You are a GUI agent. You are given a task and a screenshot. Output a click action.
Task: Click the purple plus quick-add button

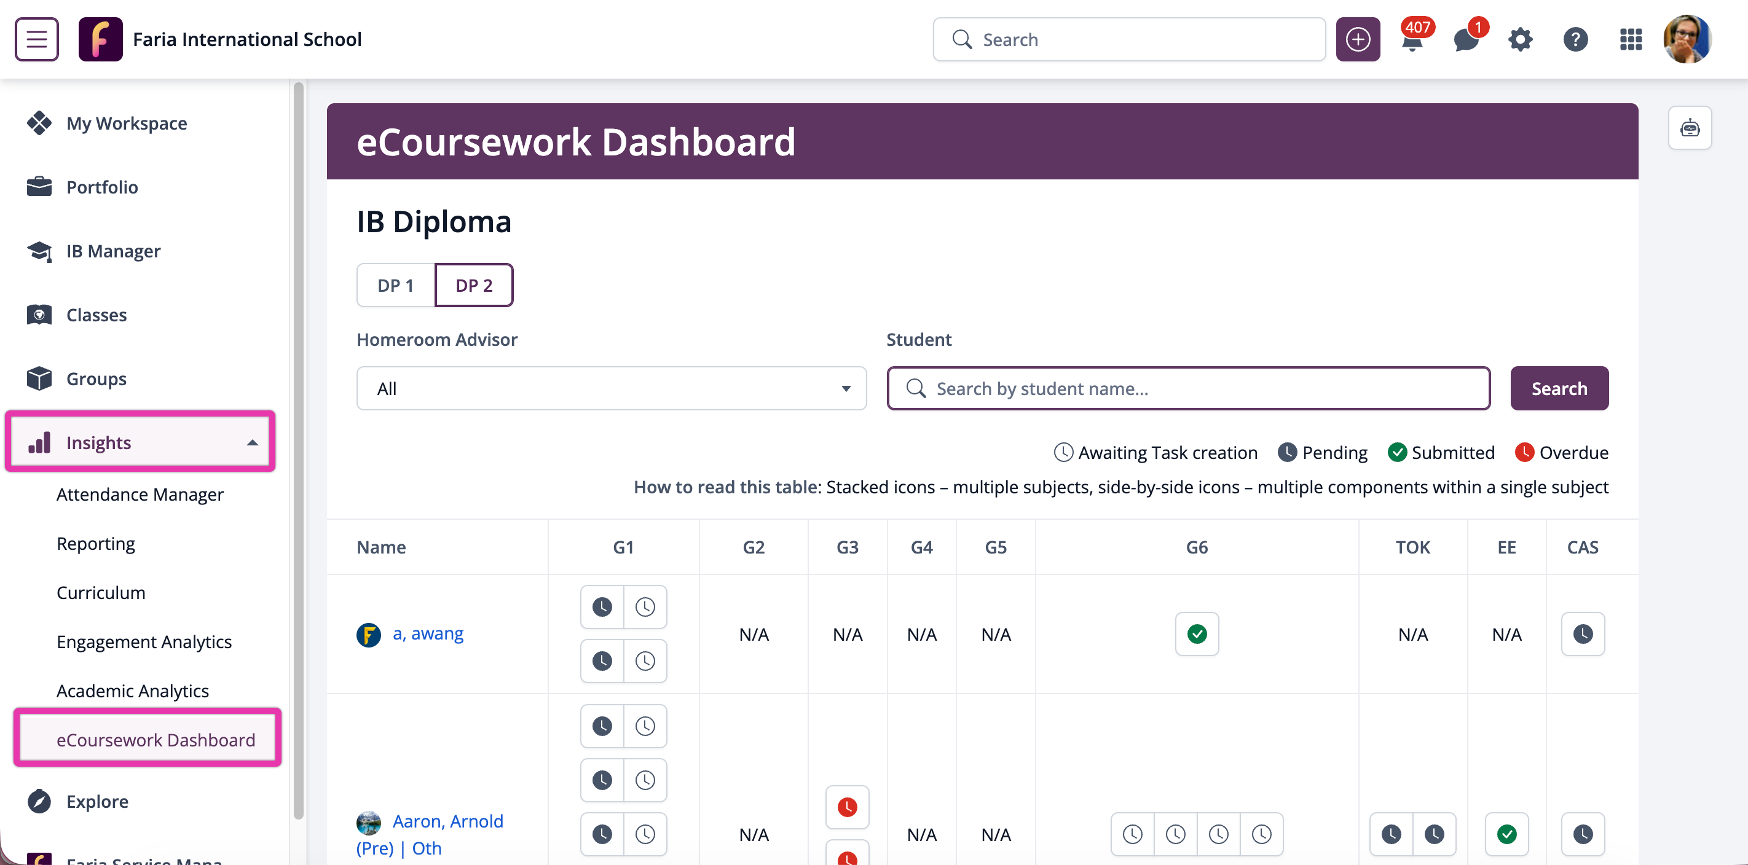(1358, 39)
